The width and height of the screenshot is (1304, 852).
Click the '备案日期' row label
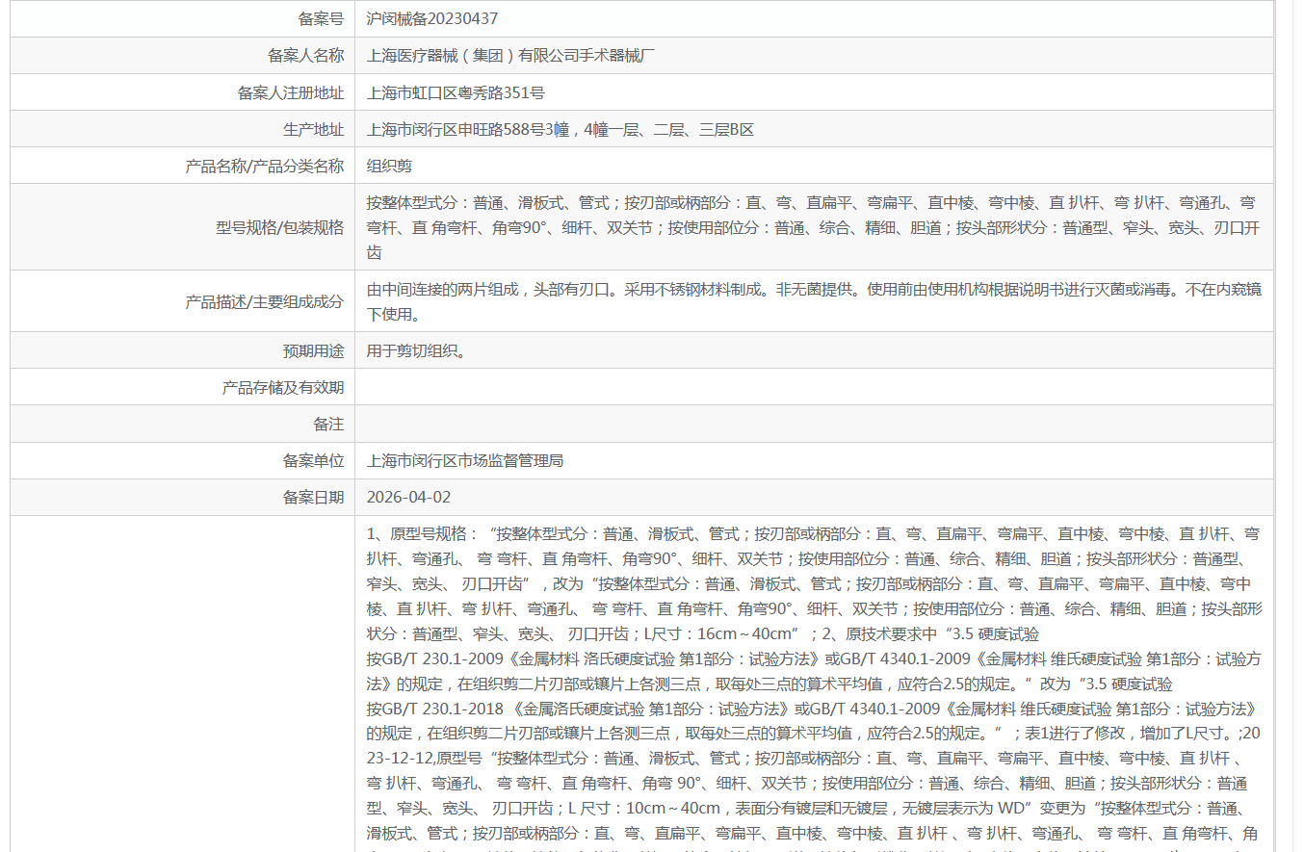tap(313, 497)
